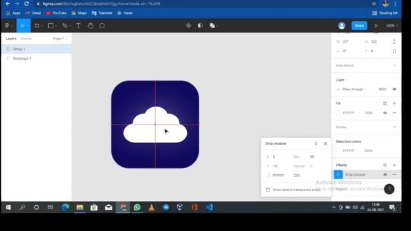
Task: Open the Page 1 dropdown
Action: point(60,38)
